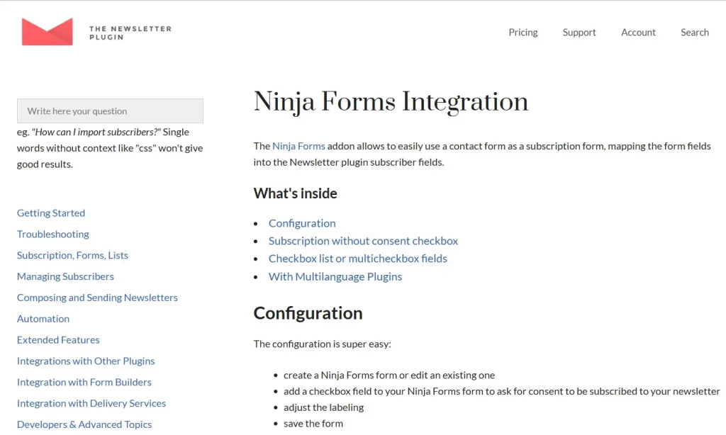Open Composing and Sending Newsletters section
This screenshot has height=435, width=726.
pos(97,298)
